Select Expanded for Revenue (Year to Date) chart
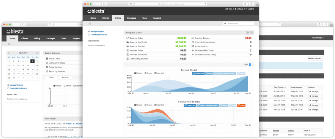 [x=159, y=105]
